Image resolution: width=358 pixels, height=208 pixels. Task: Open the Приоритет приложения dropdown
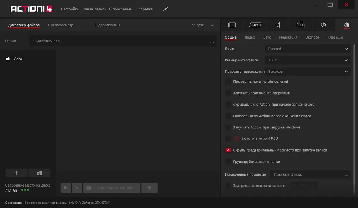tap(308, 71)
